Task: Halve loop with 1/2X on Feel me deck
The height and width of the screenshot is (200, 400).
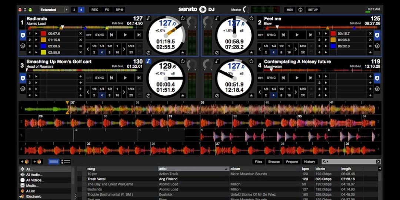Action: point(303,46)
